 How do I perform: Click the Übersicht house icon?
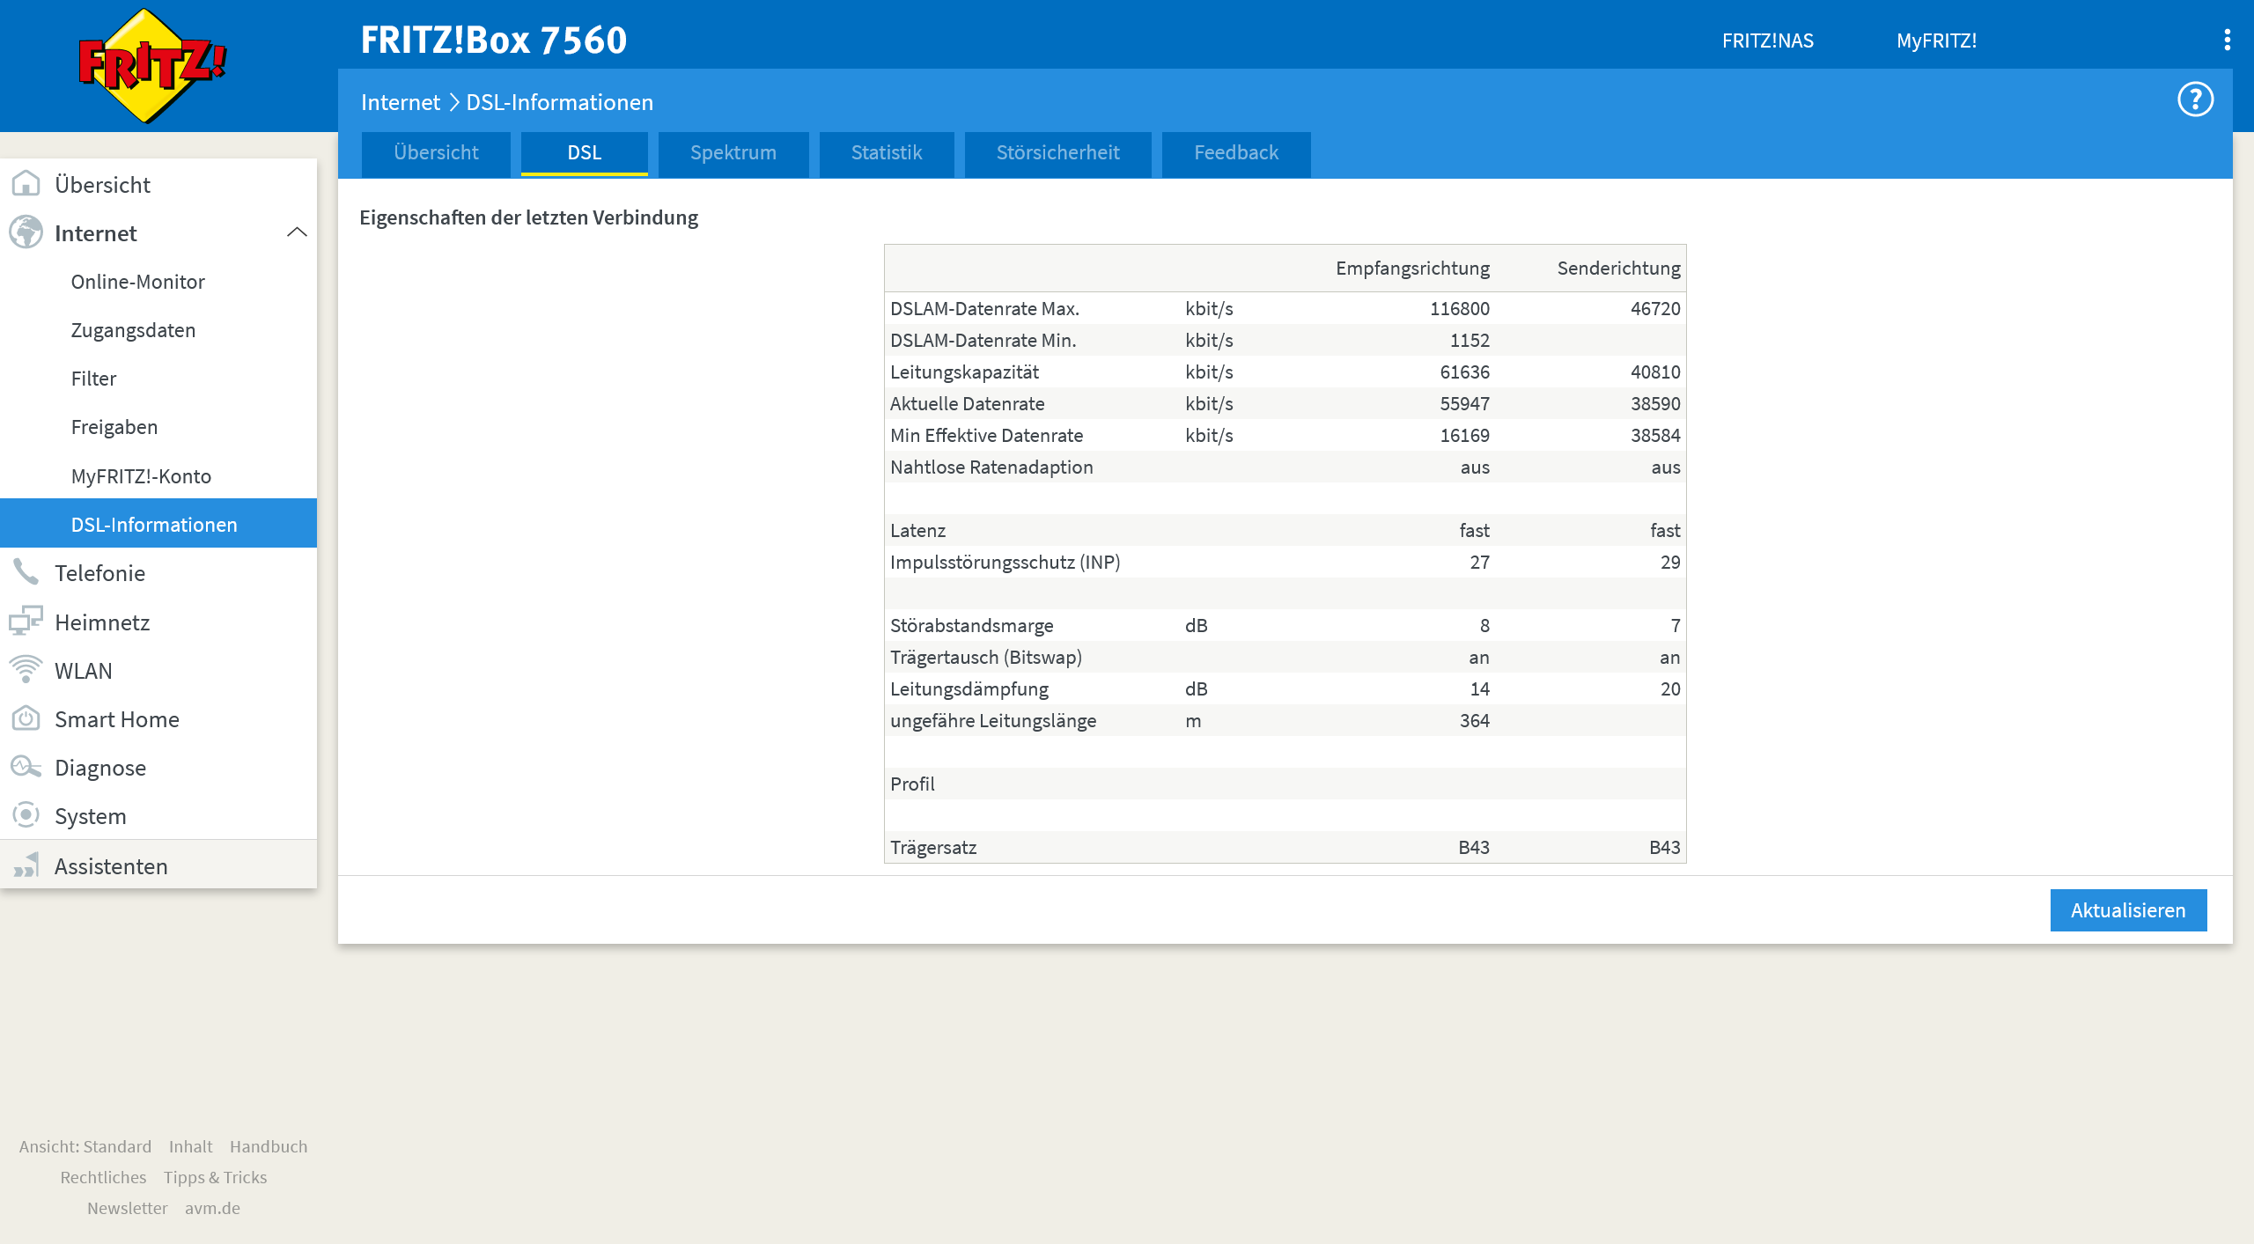(26, 184)
